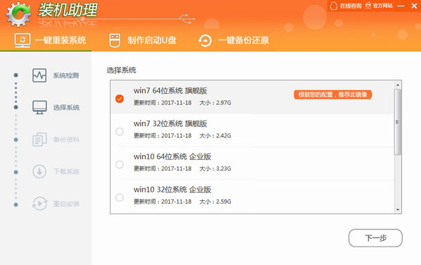Click the USB drive icon for 制作启动U盘
Screen dimensions: 421x265
pos(115,40)
